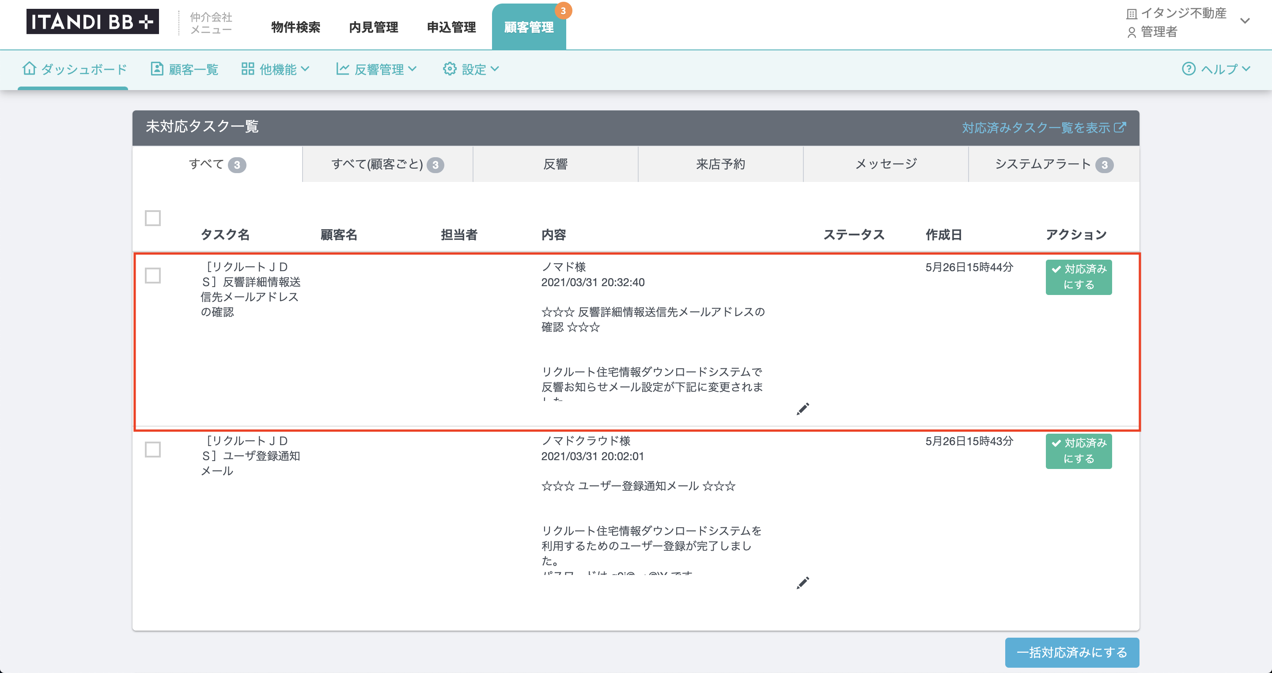Click the タスク名 column header
This screenshot has height=673, width=1272.
pyautogui.click(x=225, y=234)
